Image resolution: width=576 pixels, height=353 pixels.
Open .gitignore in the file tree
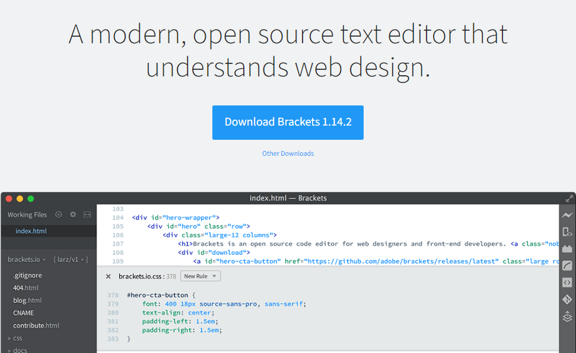pyautogui.click(x=27, y=275)
